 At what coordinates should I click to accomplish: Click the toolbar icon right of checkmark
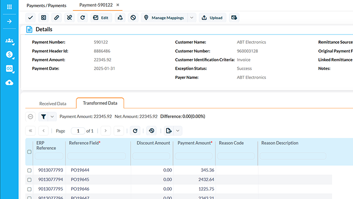pyautogui.click(x=43, y=18)
